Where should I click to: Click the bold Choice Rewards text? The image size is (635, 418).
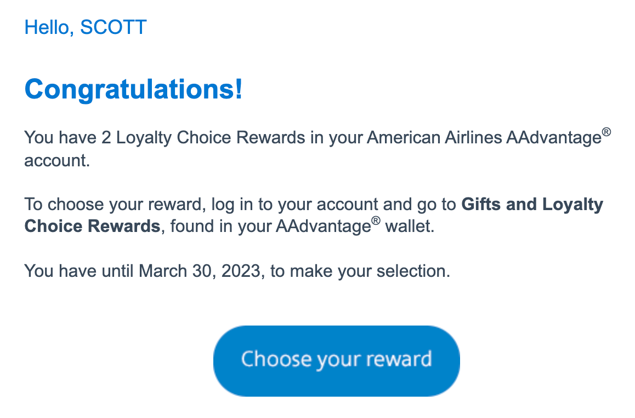[92, 227]
